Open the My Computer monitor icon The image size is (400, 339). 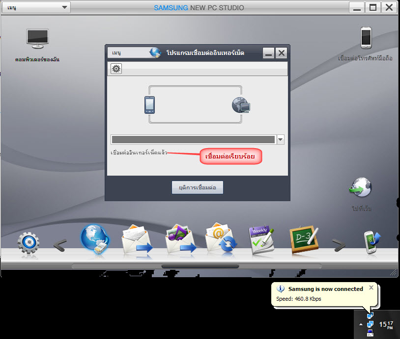(37, 38)
